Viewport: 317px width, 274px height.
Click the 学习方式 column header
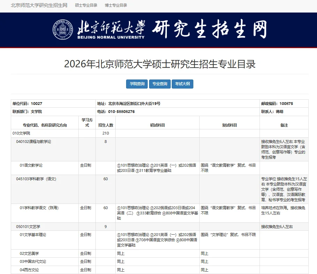pyautogui.click(x=87, y=123)
